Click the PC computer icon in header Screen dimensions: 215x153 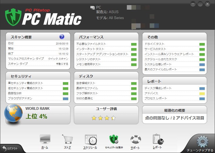pyautogui.click(x=92, y=8)
